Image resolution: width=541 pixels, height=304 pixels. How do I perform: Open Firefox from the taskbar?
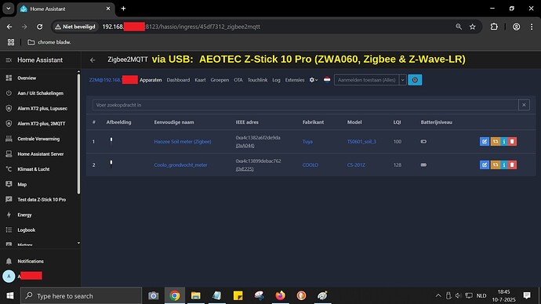280,295
